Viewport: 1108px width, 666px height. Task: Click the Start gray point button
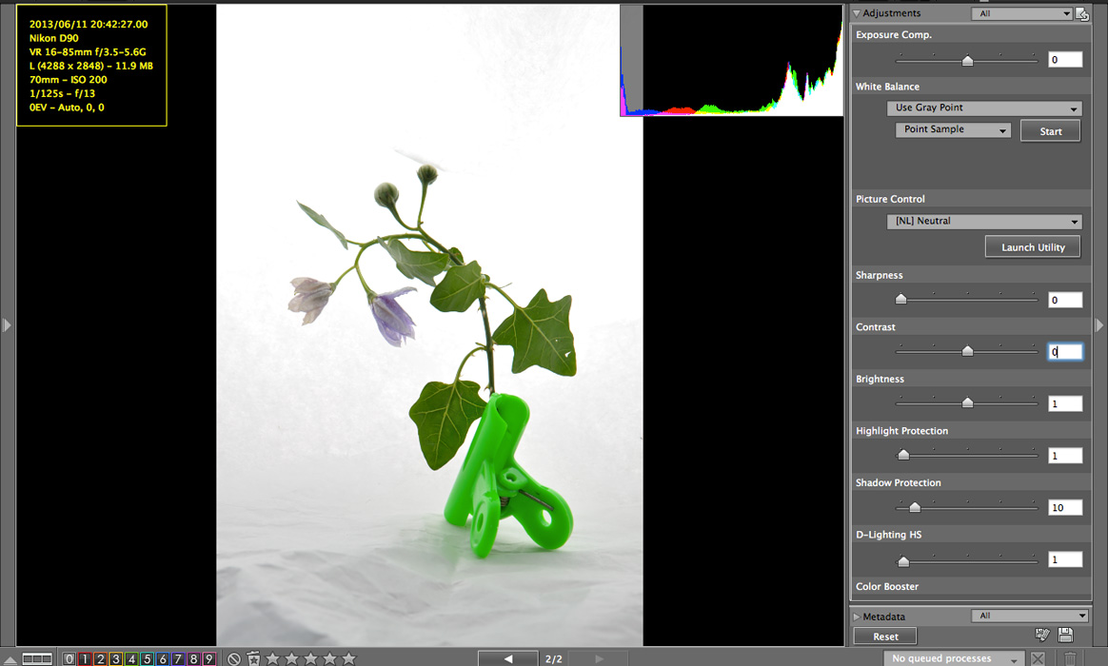coord(1050,131)
